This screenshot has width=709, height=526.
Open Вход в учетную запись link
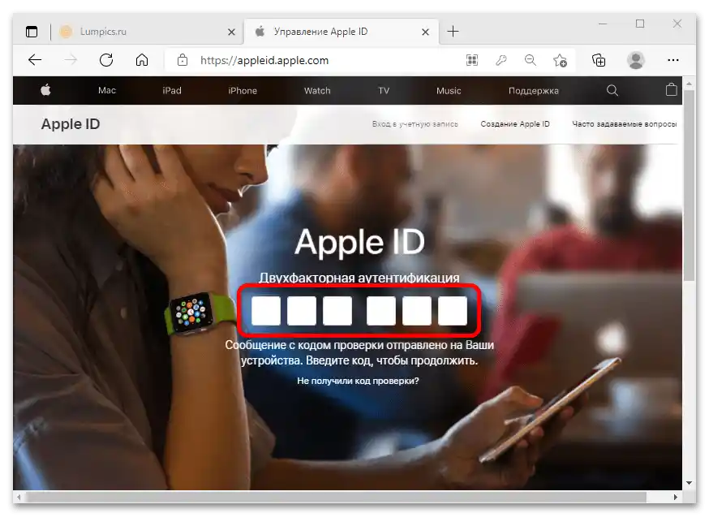pos(415,124)
